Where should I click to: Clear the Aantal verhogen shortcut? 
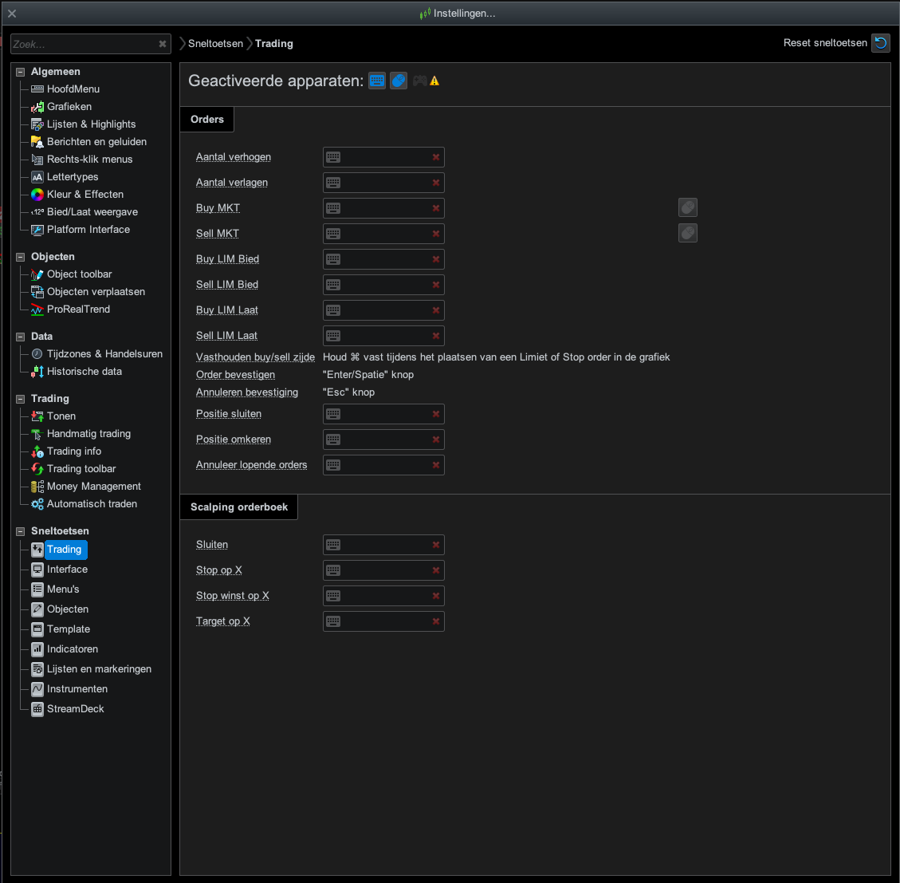click(x=436, y=157)
